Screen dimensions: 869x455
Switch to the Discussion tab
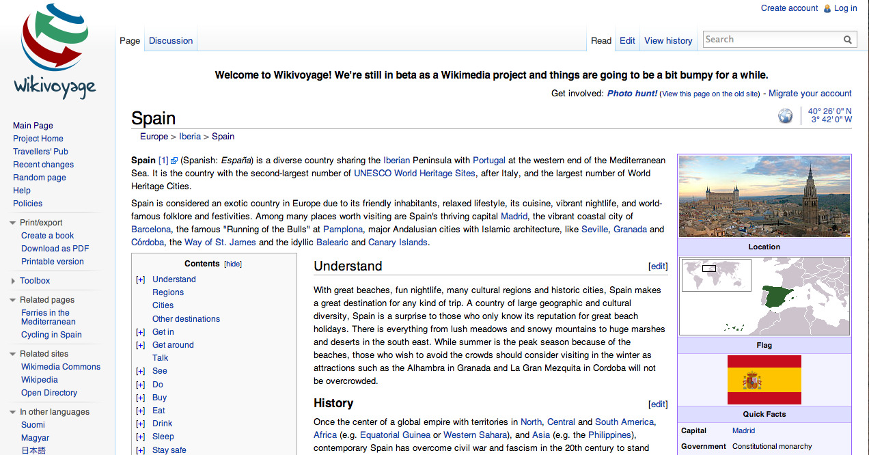coord(170,40)
